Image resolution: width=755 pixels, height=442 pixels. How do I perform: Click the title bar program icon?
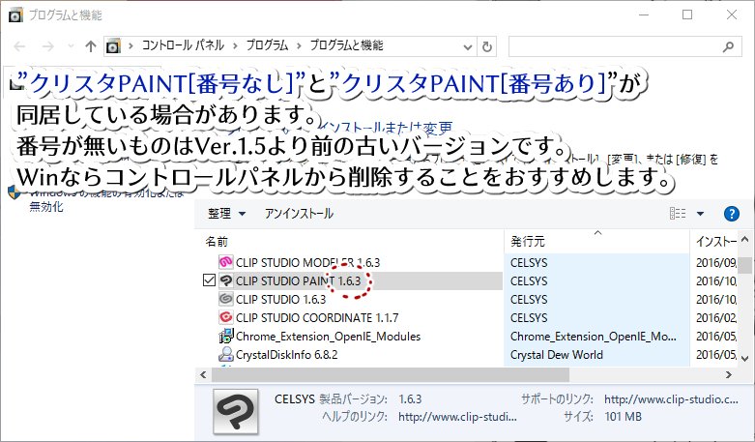pos(15,15)
